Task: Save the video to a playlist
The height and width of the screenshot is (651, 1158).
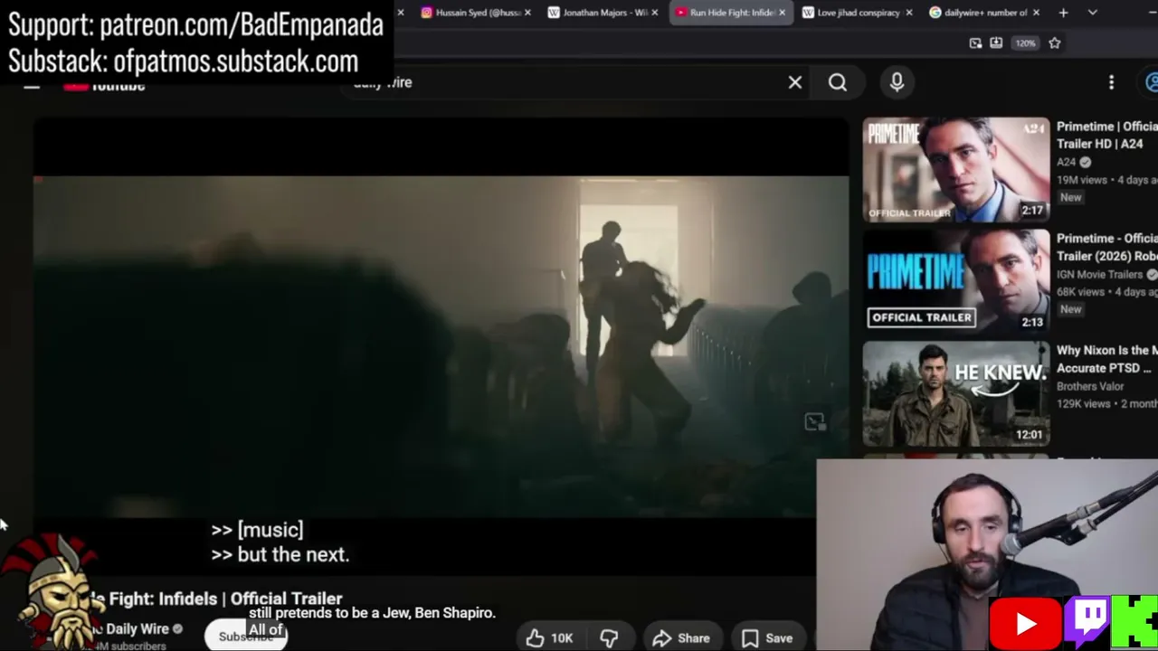Action: click(x=767, y=638)
